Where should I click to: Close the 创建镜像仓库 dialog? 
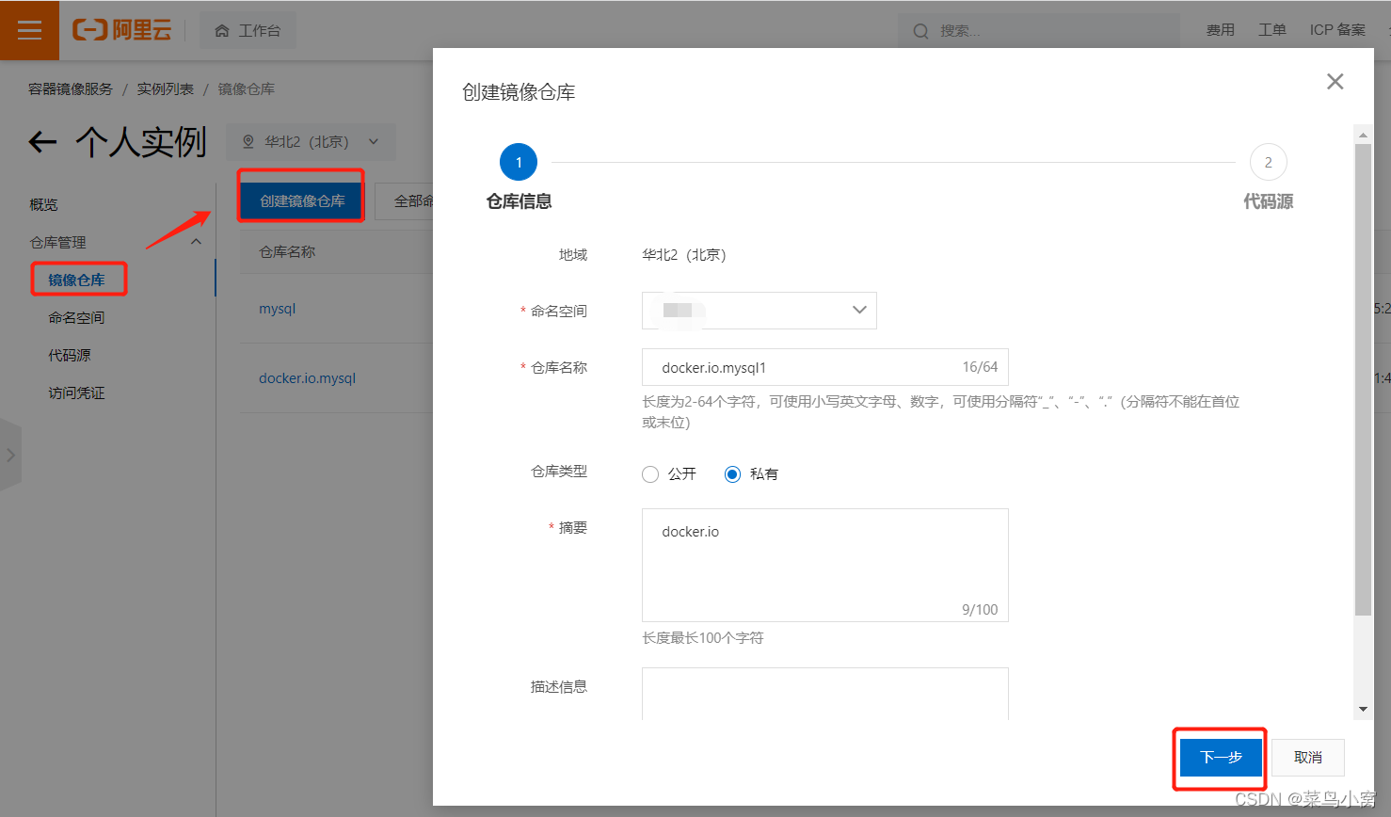click(1335, 82)
